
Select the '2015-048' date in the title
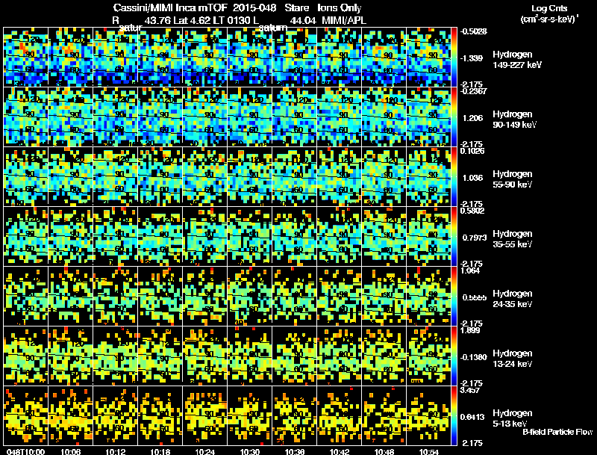tap(254, 7)
